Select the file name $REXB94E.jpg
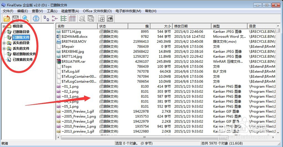This screenshot has width=283, height=147. point(73,51)
